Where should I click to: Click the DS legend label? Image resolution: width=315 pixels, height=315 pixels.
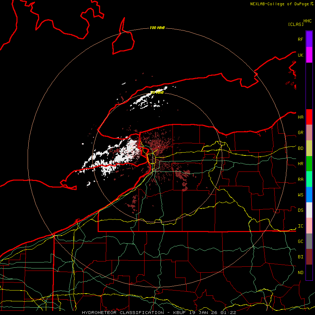pyautogui.click(x=300, y=210)
